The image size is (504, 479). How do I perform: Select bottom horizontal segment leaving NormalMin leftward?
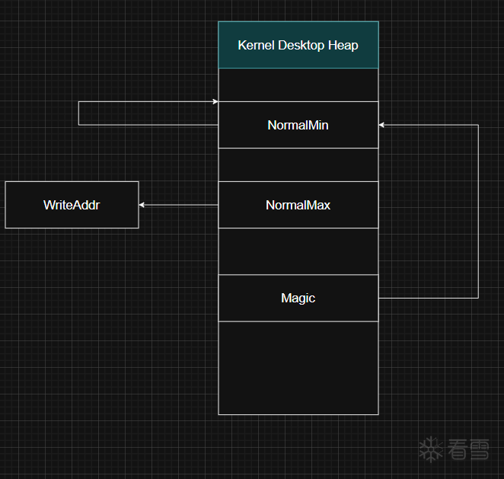point(148,125)
